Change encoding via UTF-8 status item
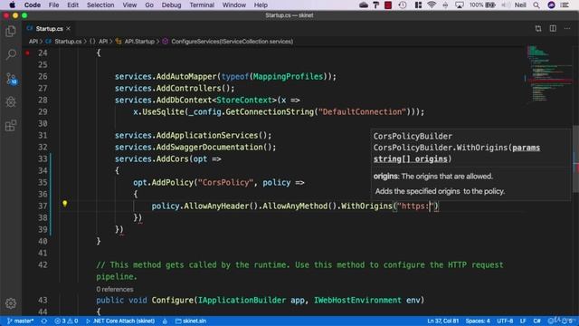The width and height of the screenshot is (579, 326). click(x=505, y=321)
